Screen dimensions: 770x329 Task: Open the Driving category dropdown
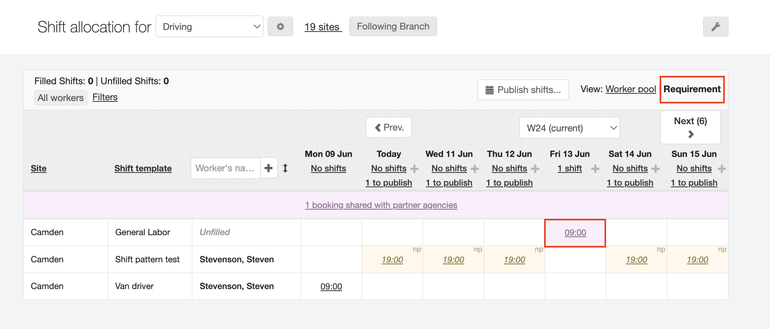click(x=209, y=26)
